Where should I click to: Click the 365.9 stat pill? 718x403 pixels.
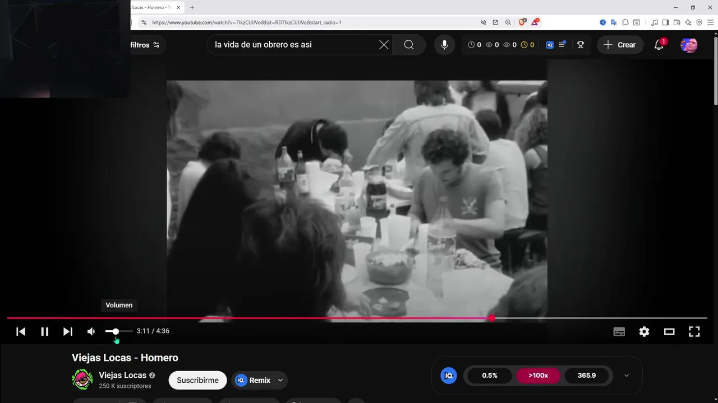click(x=587, y=376)
